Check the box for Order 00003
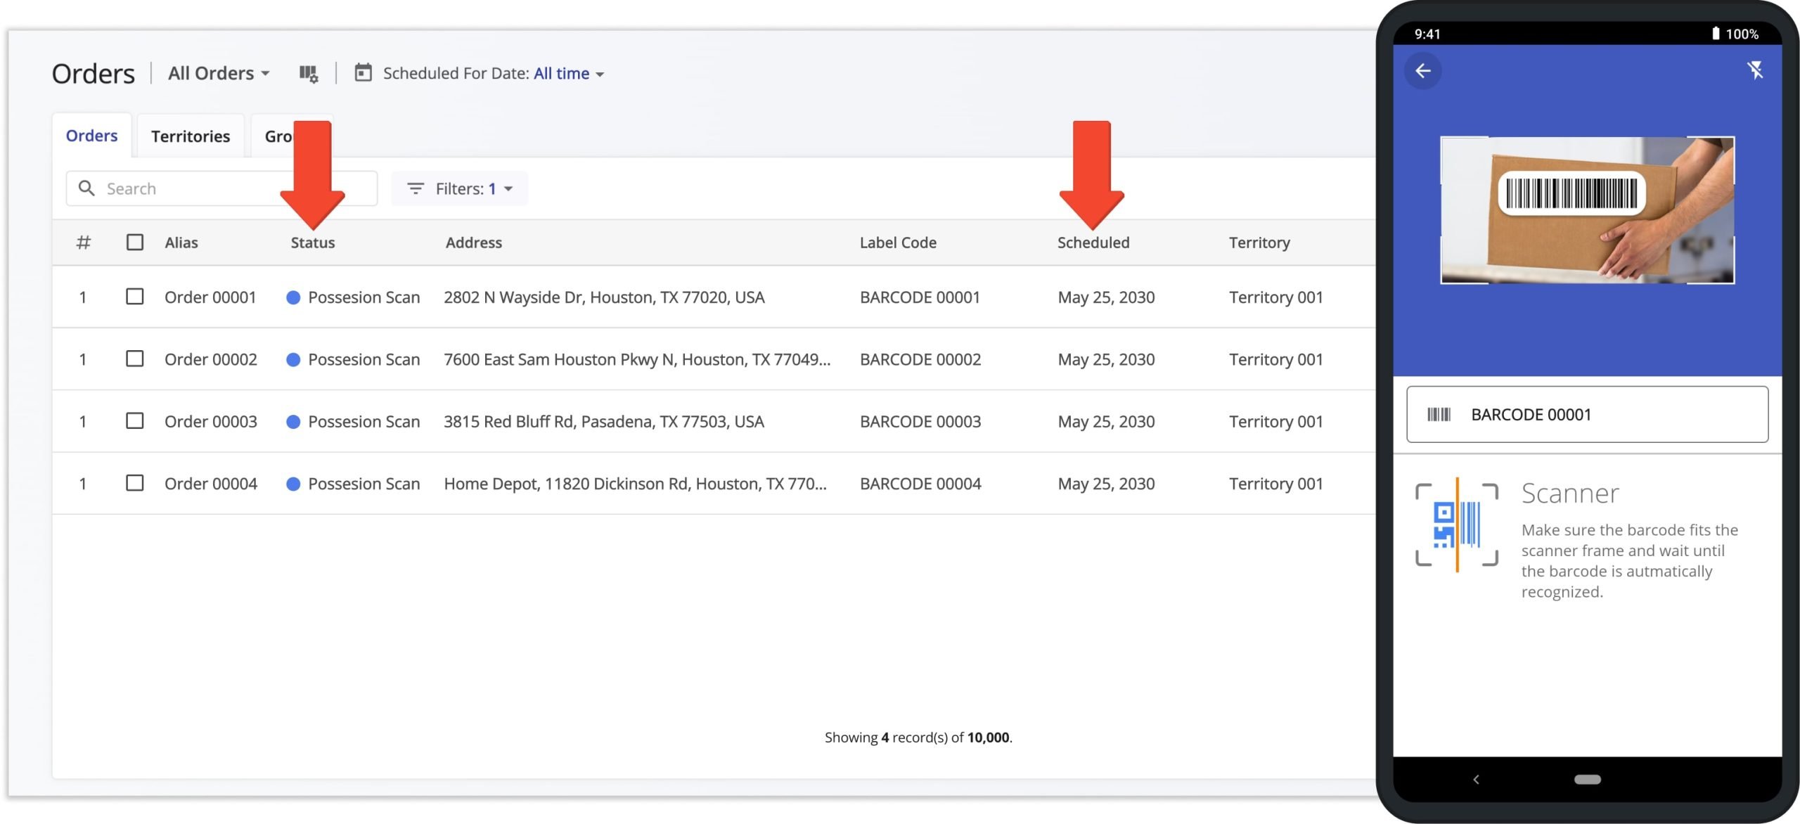Screen dimensions: 1800x824 coord(134,420)
